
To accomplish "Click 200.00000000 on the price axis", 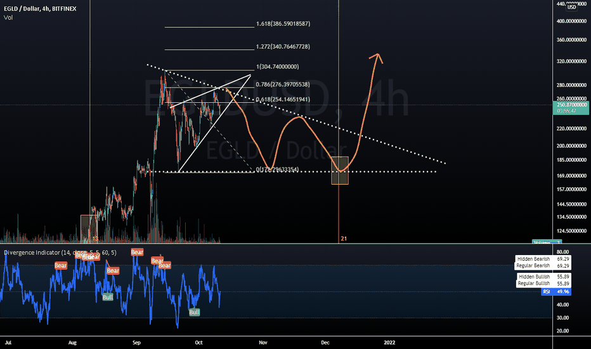I will [571, 146].
